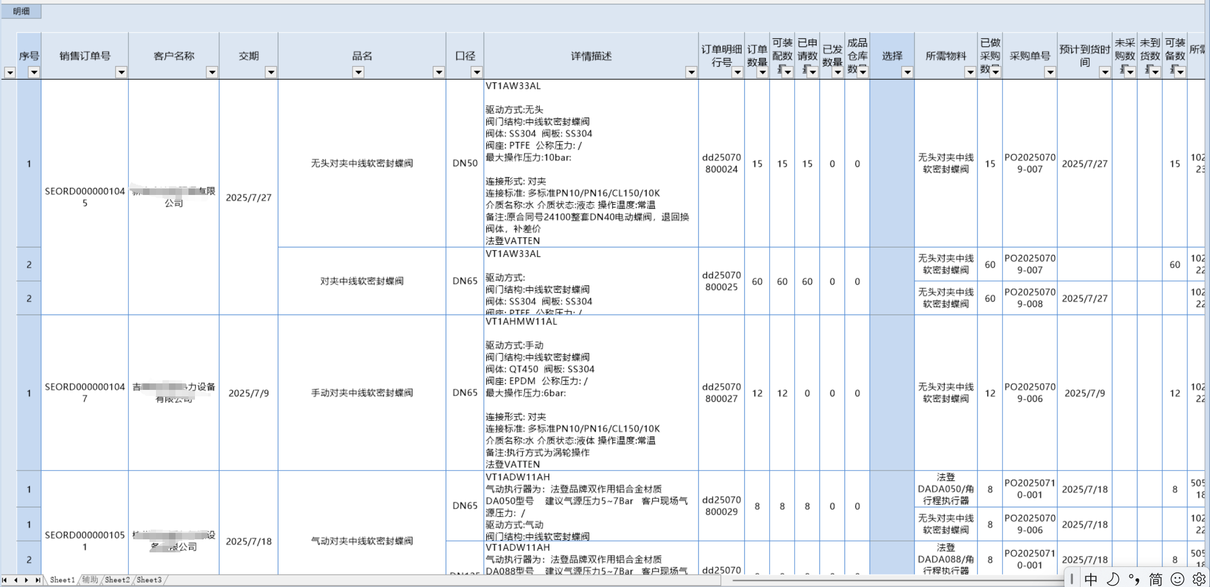This screenshot has height=587, width=1210.
Task: Click the 明细 button at top left
Action: pos(21,11)
